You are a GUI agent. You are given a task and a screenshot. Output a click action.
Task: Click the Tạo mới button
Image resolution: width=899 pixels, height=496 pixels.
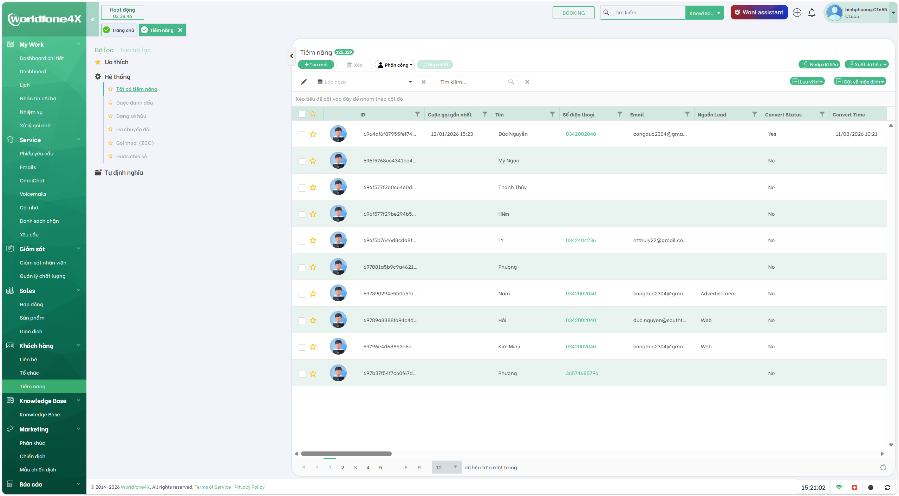point(316,65)
